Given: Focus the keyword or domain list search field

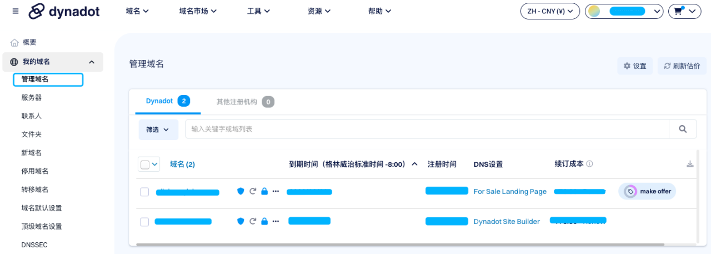Looking at the screenshot, I should pos(427,129).
